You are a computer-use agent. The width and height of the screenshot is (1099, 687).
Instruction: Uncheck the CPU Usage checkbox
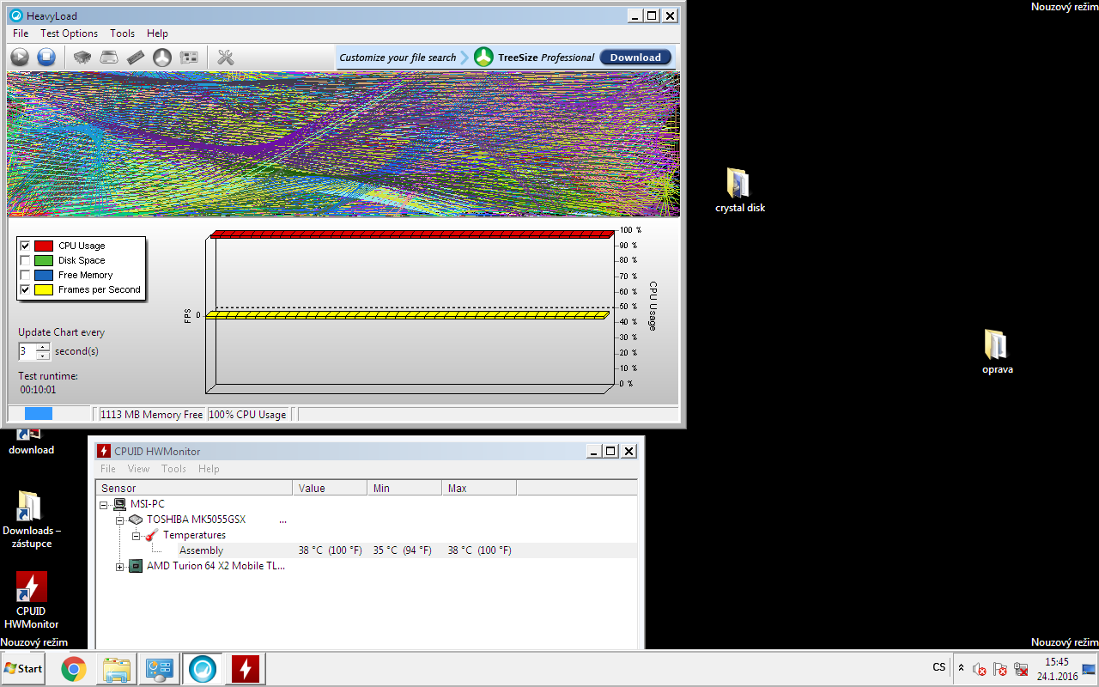(25, 246)
